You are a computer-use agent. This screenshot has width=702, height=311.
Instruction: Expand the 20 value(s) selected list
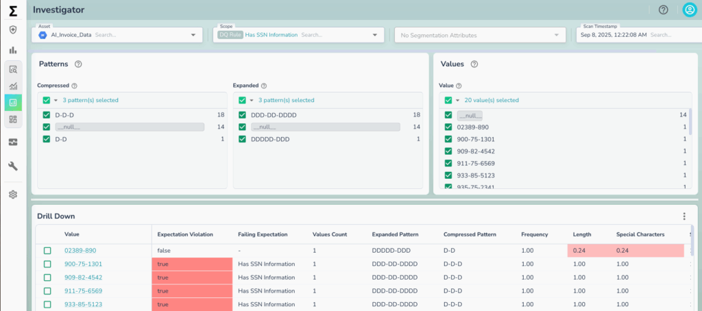click(457, 100)
